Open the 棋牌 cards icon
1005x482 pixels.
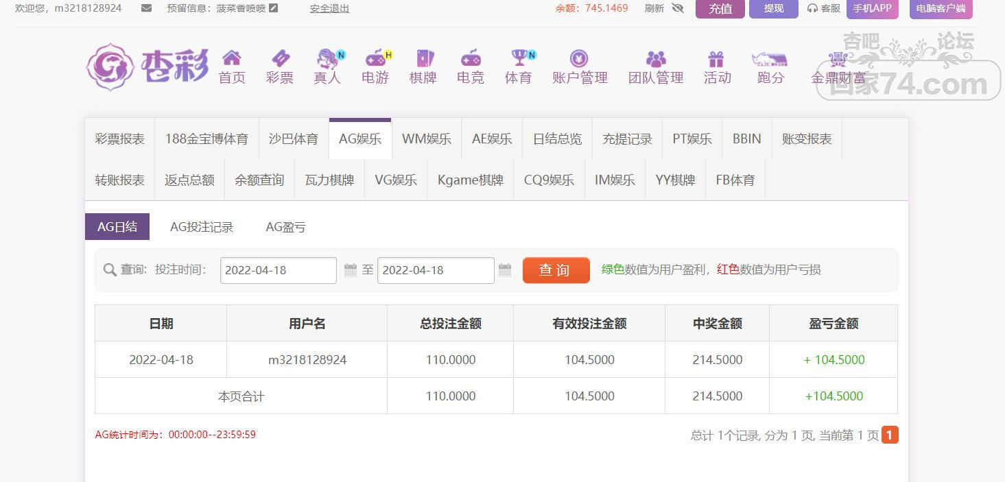(x=425, y=58)
